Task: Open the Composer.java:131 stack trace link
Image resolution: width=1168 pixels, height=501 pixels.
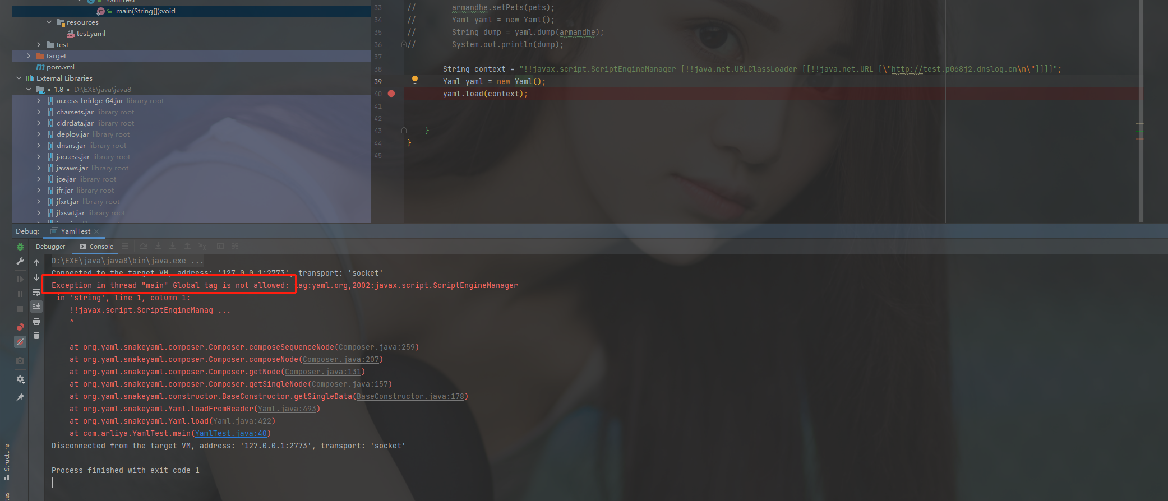Action: [x=323, y=372]
